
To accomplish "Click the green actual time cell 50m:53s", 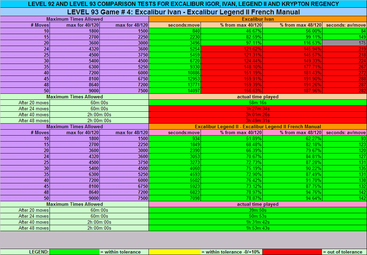I will pos(258,216).
